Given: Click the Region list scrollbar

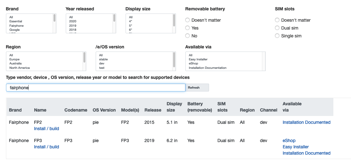Looking at the screenshot, I should [84, 58].
